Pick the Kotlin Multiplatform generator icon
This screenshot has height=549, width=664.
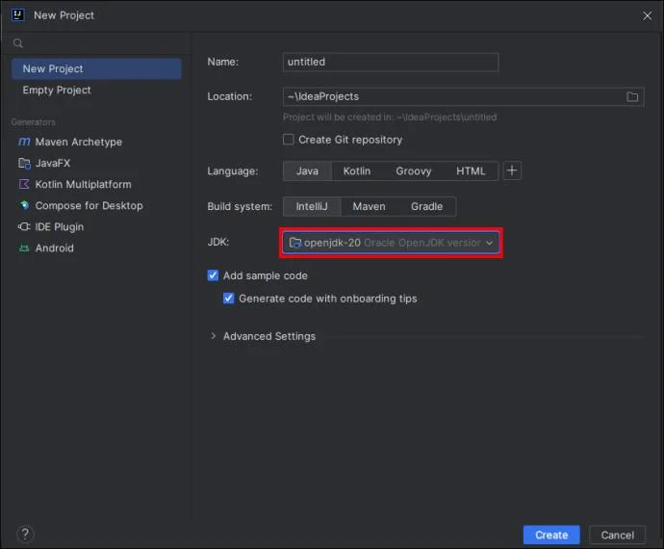point(24,184)
